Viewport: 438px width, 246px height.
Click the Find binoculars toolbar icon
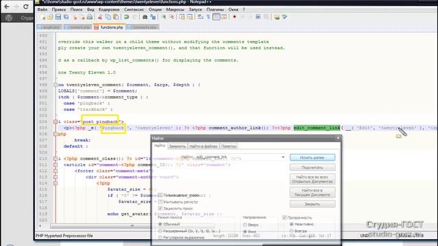click(144, 17)
